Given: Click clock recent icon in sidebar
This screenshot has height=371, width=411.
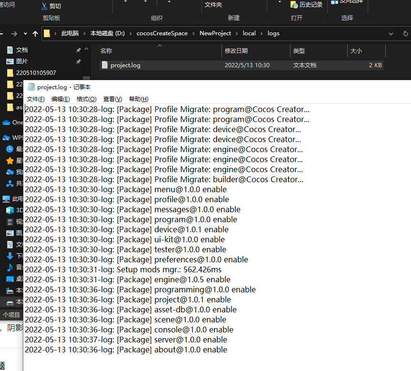Looking at the screenshot, I should pos(10,149).
